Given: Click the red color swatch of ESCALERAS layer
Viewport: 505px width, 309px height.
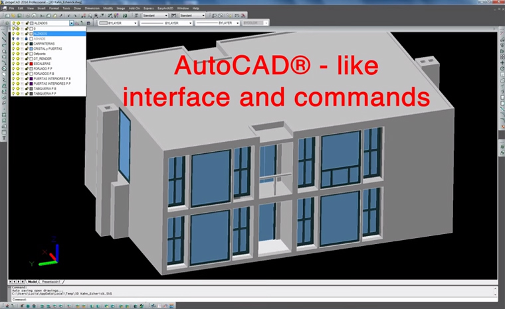Looking at the screenshot, I should (31, 64).
